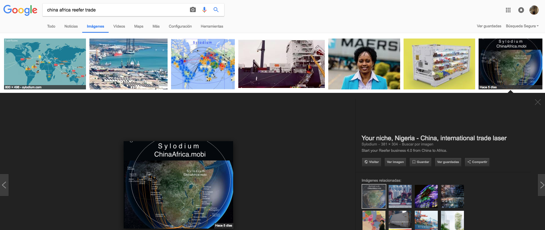Open Herramientas search tools
This screenshot has height=230, width=545.
pyautogui.click(x=212, y=26)
